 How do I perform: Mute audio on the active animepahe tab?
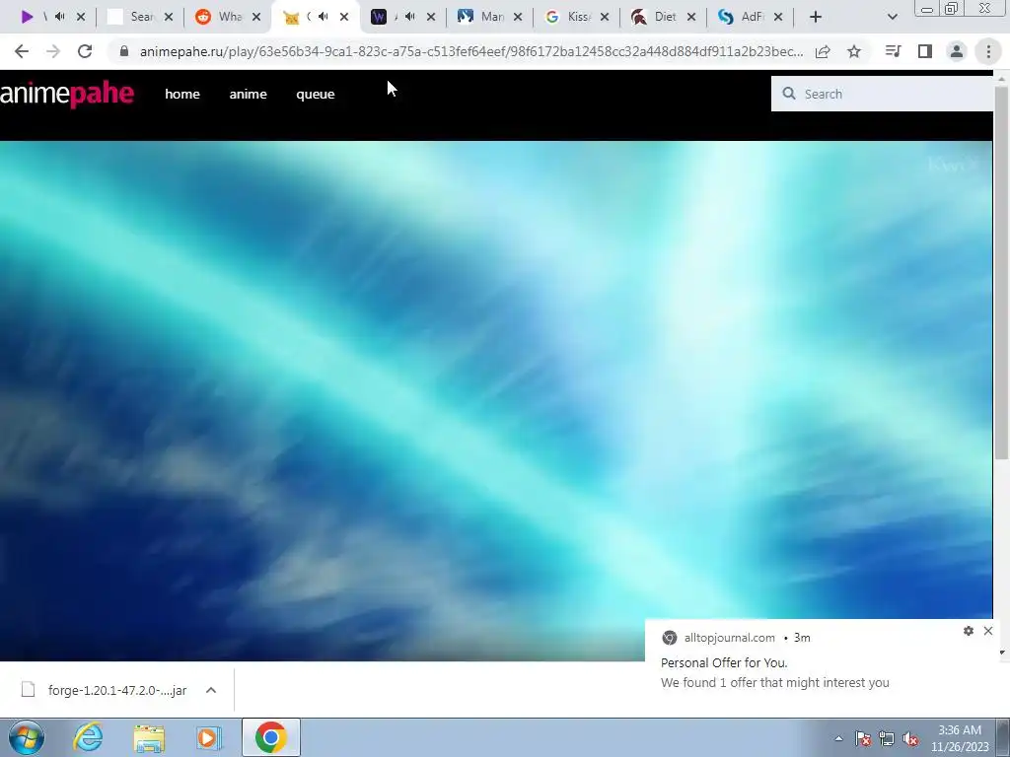coord(324,17)
